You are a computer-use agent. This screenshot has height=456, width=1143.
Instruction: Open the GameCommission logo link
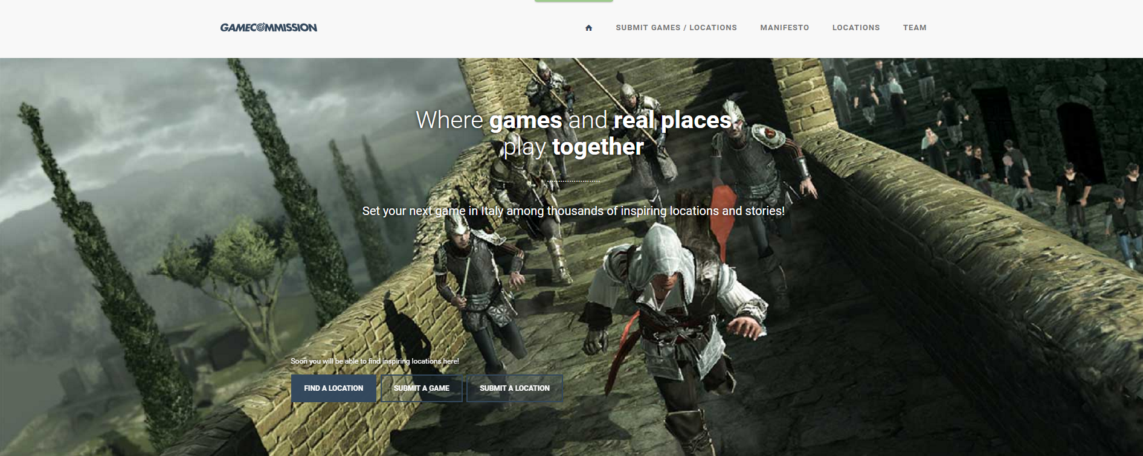tap(269, 27)
